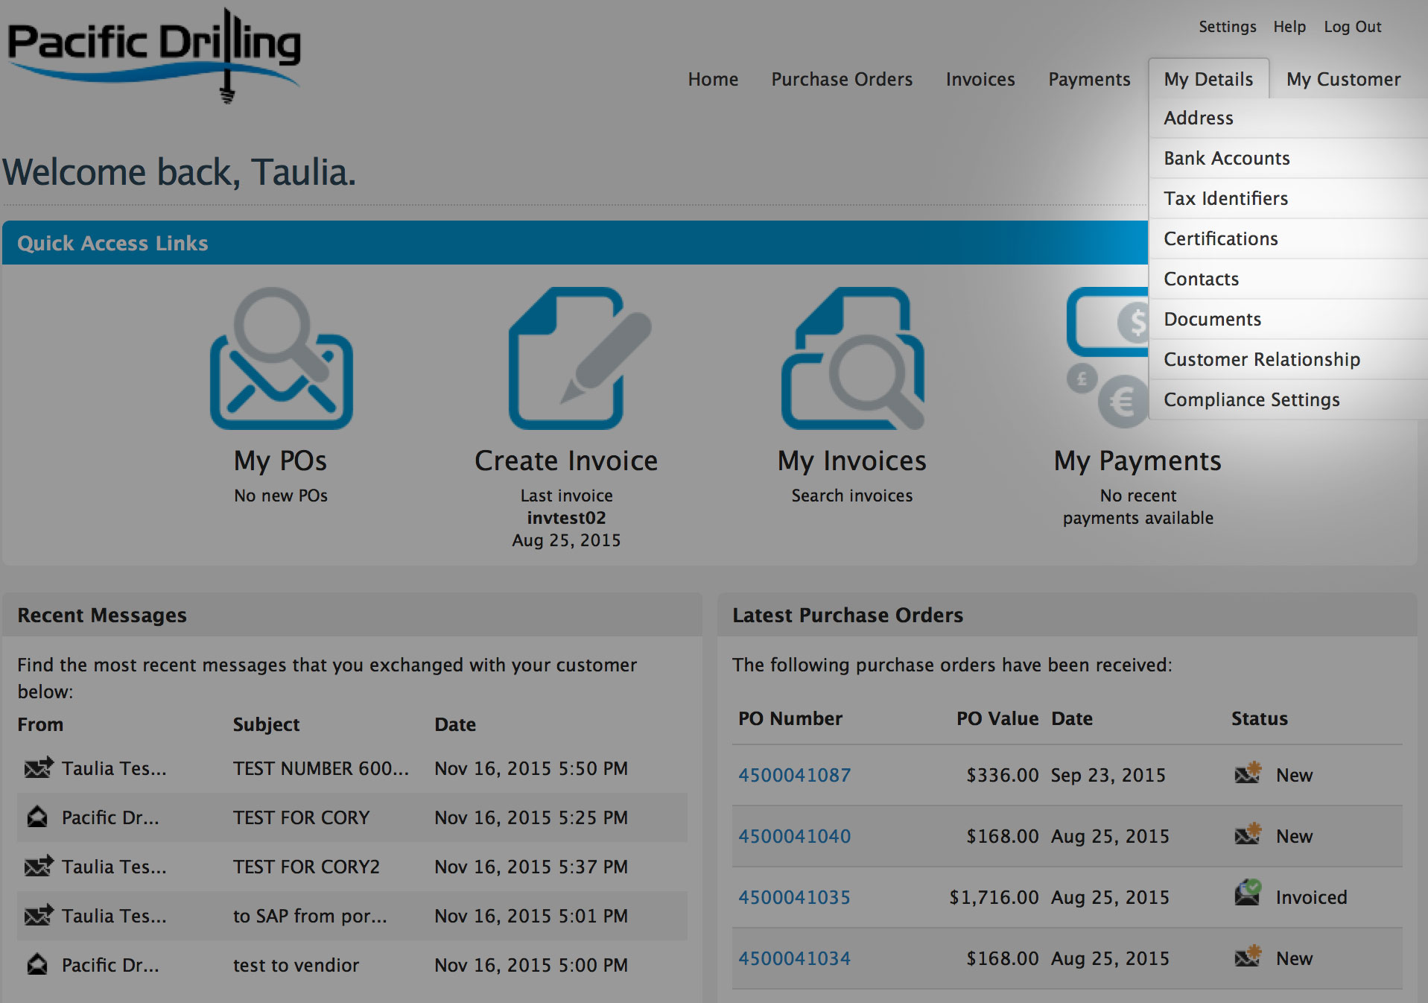Open Contacts from the dropdown
Screen dimensions: 1428x1003
[x=1288, y=279]
